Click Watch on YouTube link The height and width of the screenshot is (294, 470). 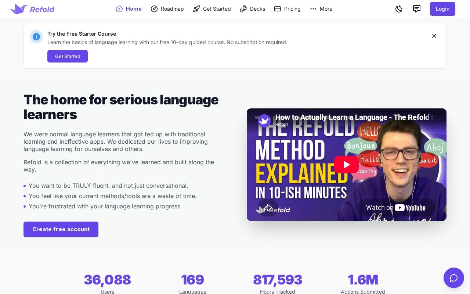pyautogui.click(x=396, y=208)
